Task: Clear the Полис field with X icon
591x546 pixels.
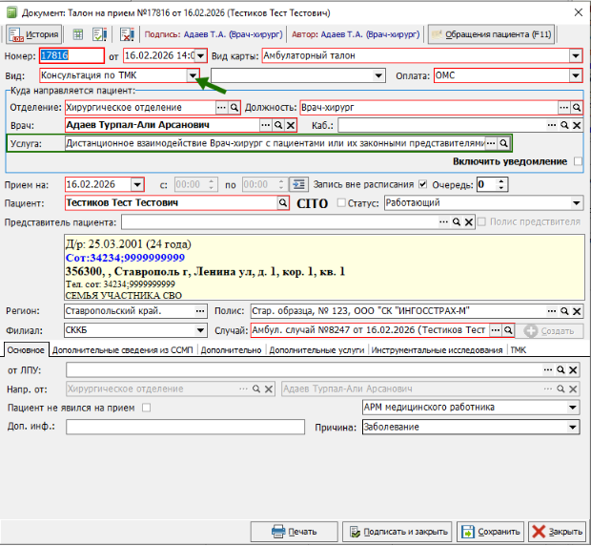Action: (575, 311)
